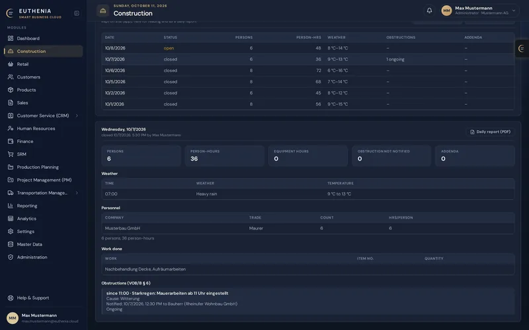Expand Customer Service (CRM) submenu chevron
529x330 pixels.
77,115
